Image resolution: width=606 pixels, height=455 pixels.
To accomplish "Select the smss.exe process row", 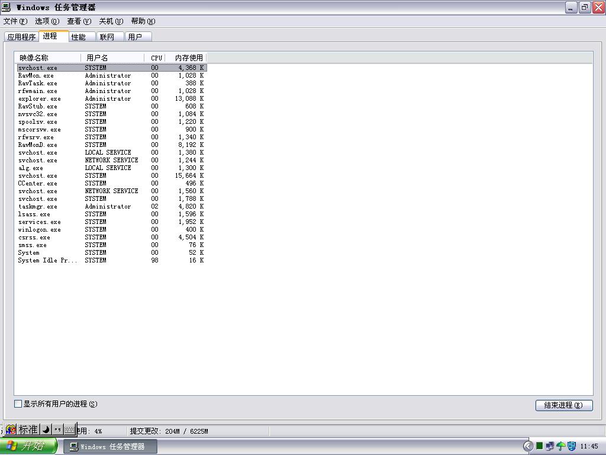I will click(x=111, y=245).
